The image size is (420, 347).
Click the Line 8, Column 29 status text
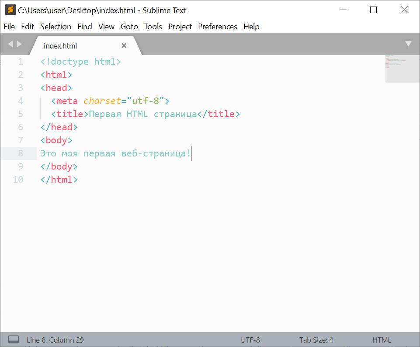(x=55, y=340)
